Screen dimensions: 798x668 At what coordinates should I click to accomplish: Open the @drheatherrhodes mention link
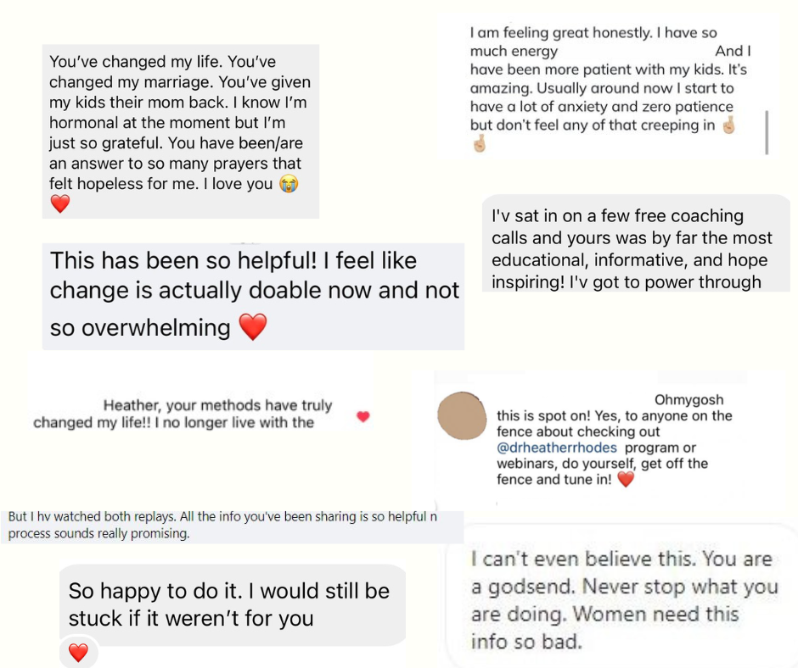pyautogui.click(x=557, y=448)
